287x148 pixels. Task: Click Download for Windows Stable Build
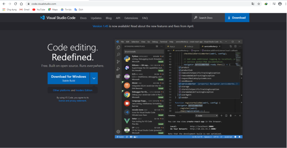69,78
